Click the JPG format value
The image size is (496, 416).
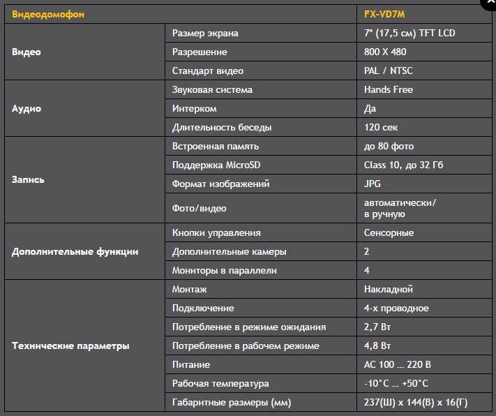pyautogui.click(x=372, y=184)
